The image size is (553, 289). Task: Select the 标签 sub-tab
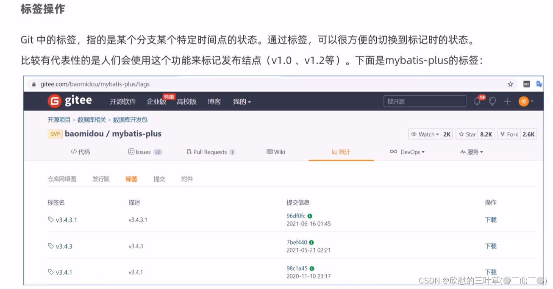131,179
